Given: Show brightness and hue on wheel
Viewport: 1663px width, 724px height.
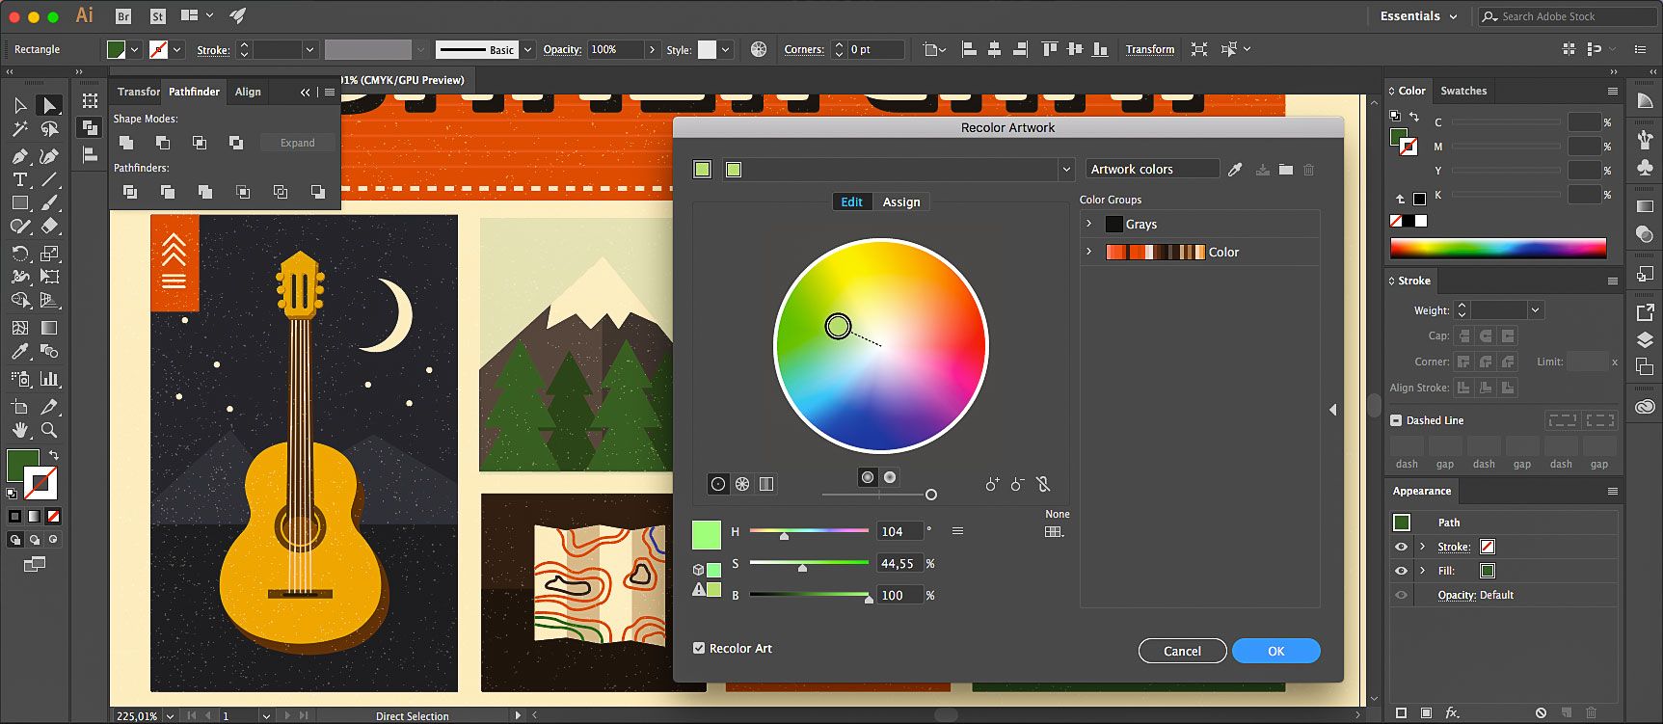Looking at the screenshot, I should click(x=890, y=477).
